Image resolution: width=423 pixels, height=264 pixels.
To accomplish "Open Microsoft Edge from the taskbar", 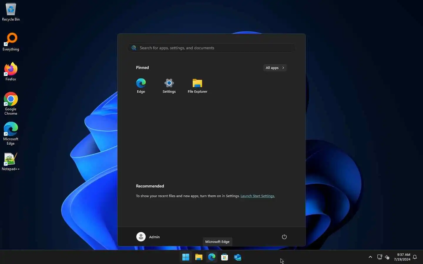I will point(212,257).
